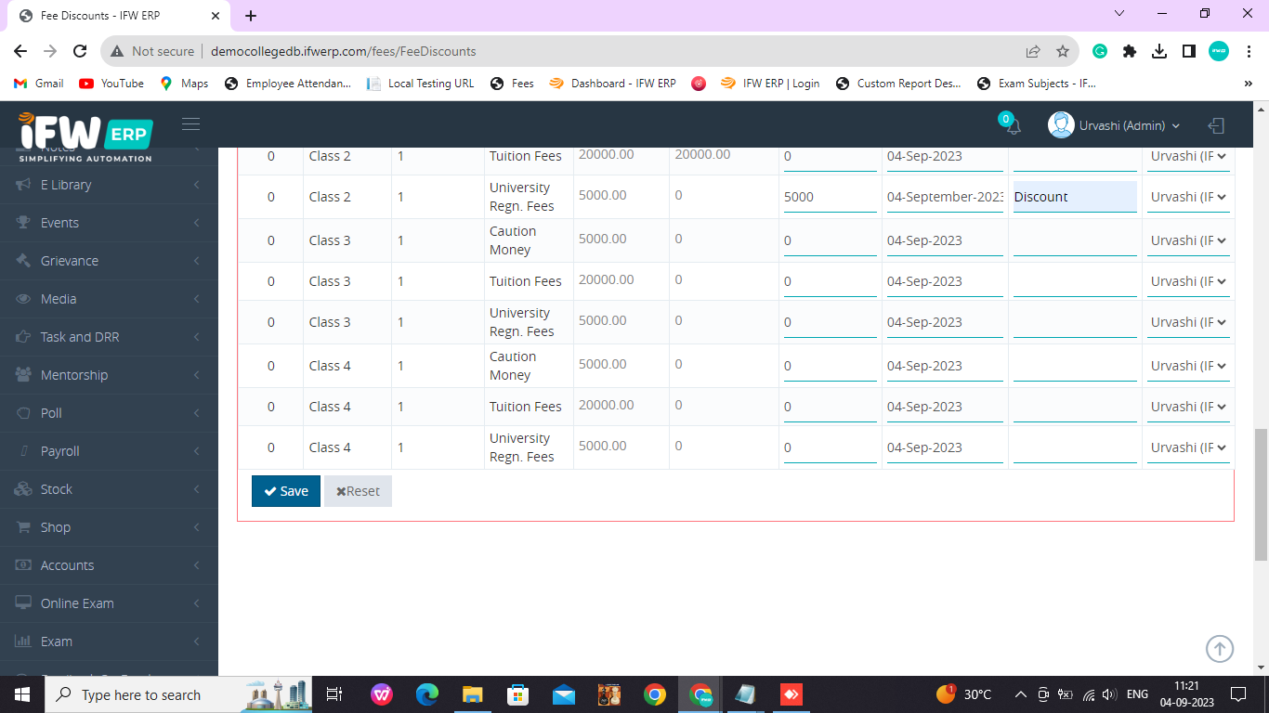Click the Mentorship group icon

pos(23,375)
